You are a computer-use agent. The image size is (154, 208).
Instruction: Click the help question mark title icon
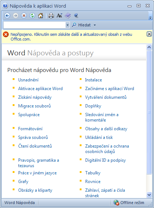click(x=5, y=6)
